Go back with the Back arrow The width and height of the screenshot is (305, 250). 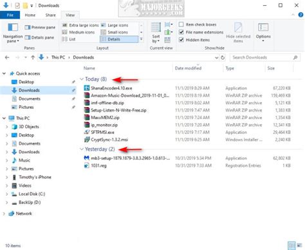coord(7,57)
